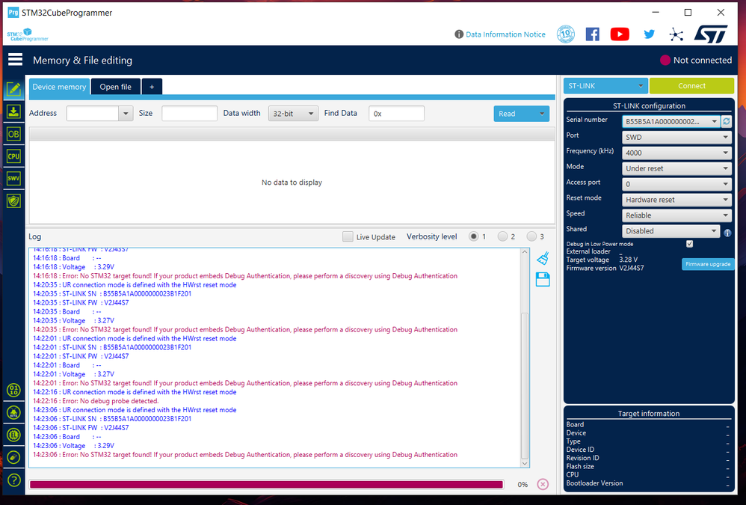The height and width of the screenshot is (505, 746).
Task: Clear the log with the broom icon
Action: [x=543, y=258]
